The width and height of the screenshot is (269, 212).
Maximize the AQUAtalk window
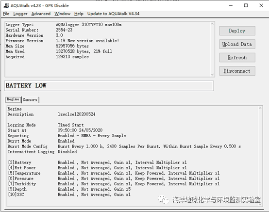pos(246,6)
